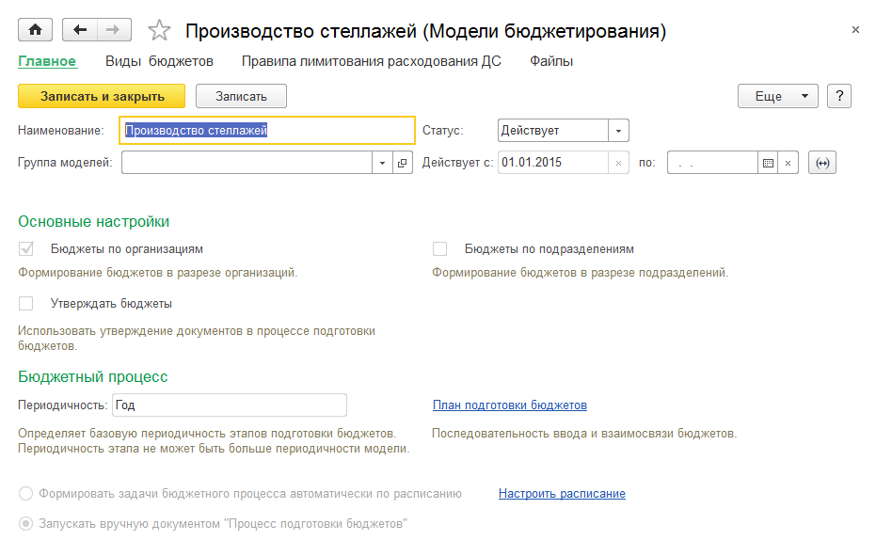Switch to Виды бюджетов tab
The height and width of the screenshot is (556, 876).
point(159,61)
